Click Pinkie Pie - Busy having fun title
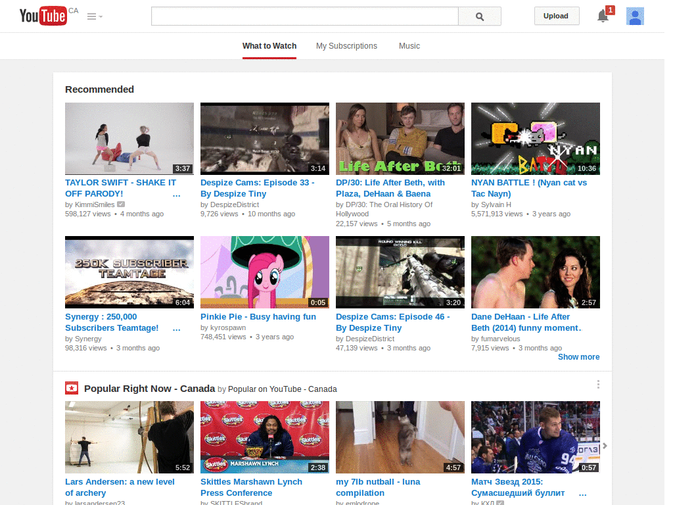The width and height of the screenshot is (673, 505). 258,316
